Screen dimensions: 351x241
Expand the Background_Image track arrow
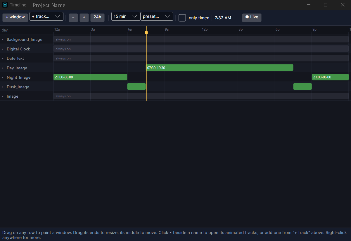click(x=3, y=39)
